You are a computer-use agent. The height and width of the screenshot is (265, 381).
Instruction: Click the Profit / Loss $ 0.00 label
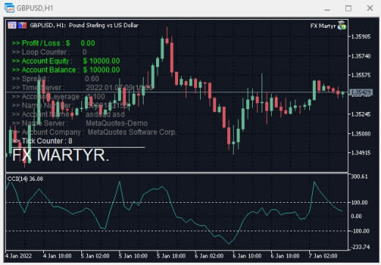coord(53,43)
